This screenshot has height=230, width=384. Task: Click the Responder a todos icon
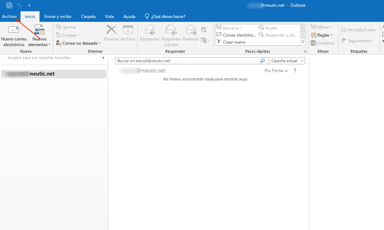point(171,30)
